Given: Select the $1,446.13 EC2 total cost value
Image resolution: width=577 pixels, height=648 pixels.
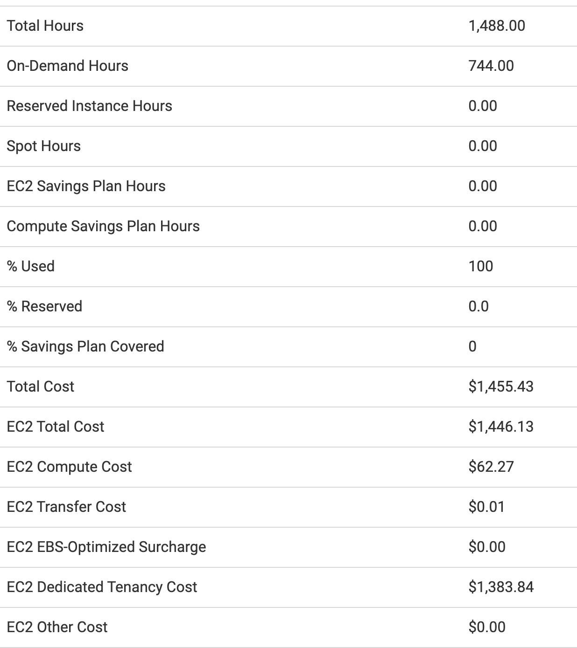Looking at the screenshot, I should 501,427.
